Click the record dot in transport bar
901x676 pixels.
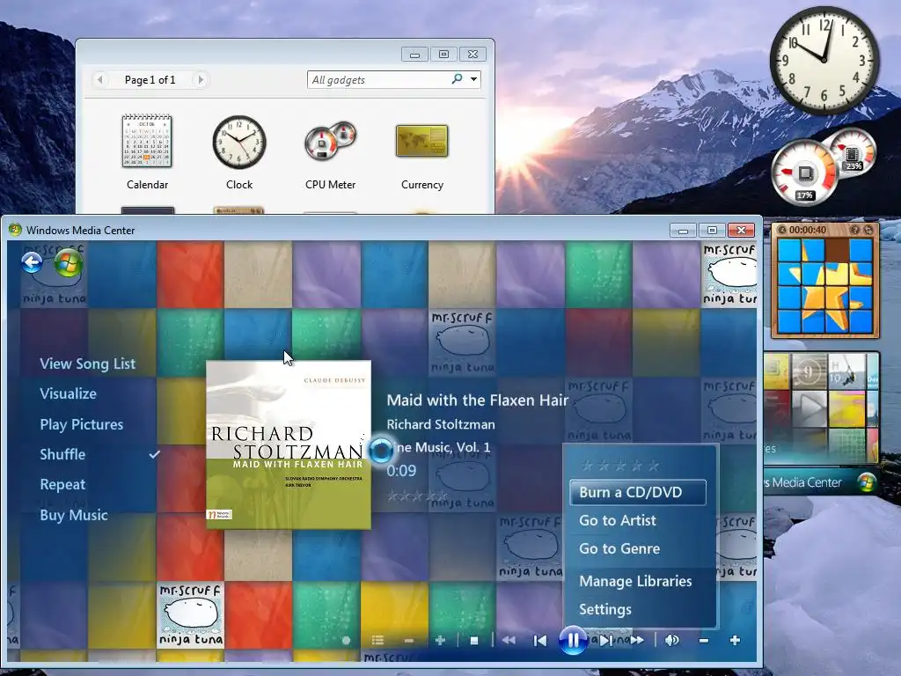[x=346, y=641]
